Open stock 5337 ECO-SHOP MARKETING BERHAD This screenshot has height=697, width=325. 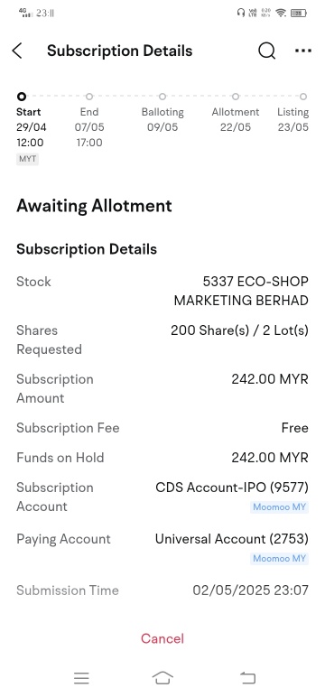click(x=241, y=291)
